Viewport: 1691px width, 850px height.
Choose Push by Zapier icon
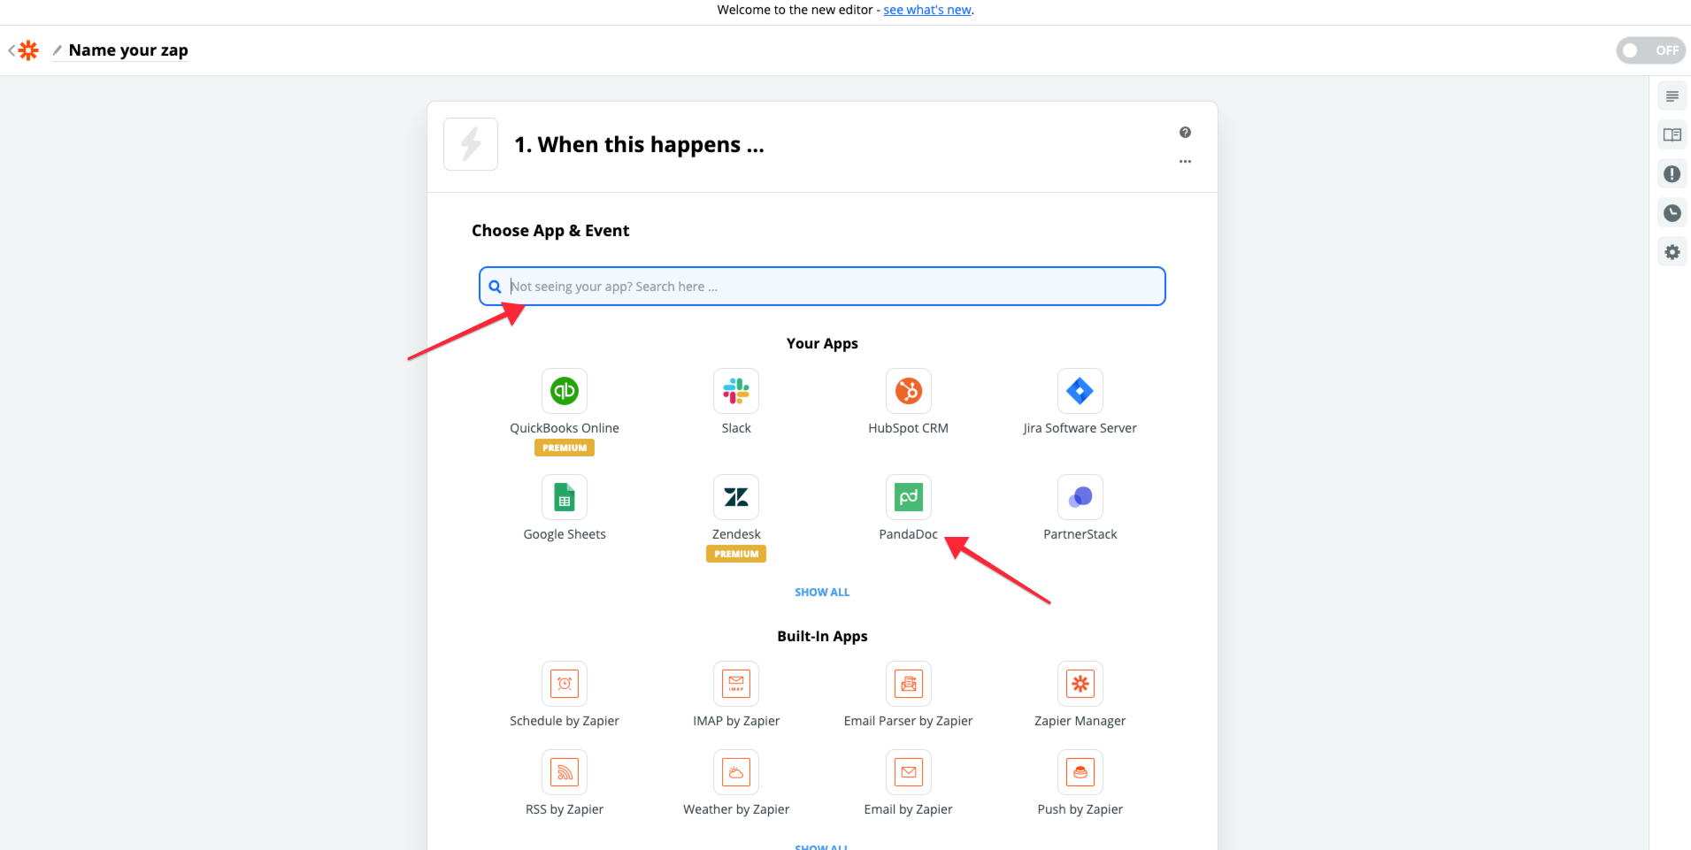1080,772
